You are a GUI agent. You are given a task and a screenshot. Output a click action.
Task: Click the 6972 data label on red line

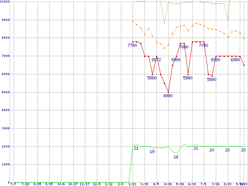(x=157, y=60)
